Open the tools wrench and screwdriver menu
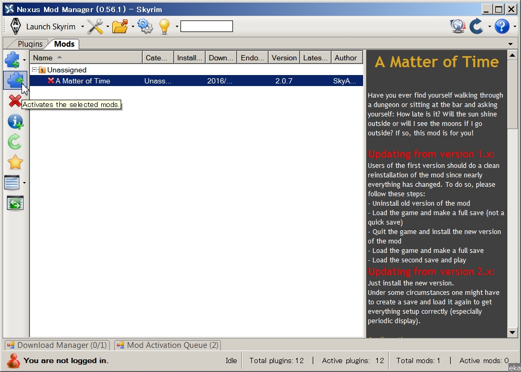Viewport: 521px width, 372px height. point(95,27)
